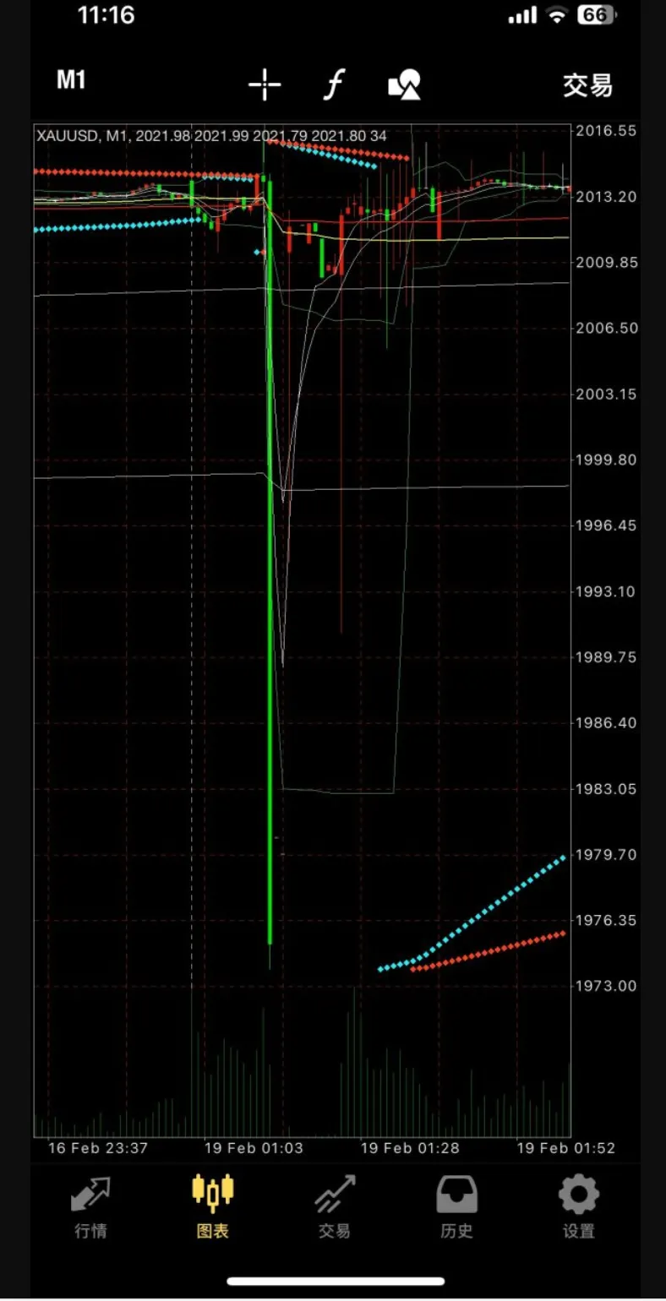
Task: Tap the 交易 button at top right
Action: pos(587,85)
